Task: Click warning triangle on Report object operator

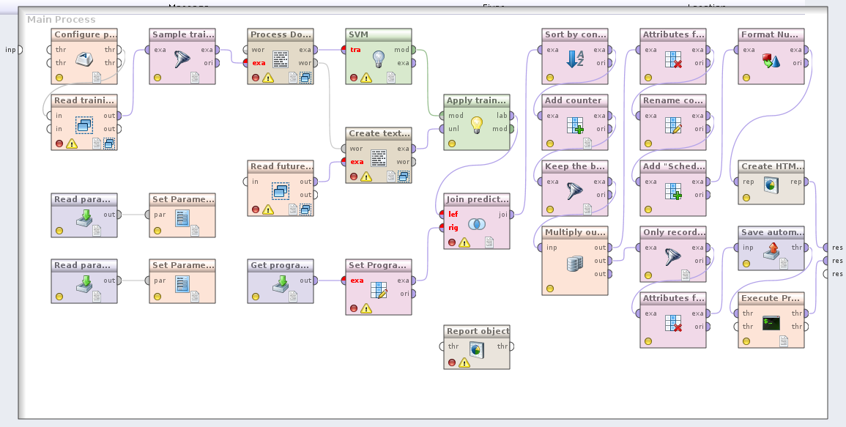Action: (x=464, y=363)
